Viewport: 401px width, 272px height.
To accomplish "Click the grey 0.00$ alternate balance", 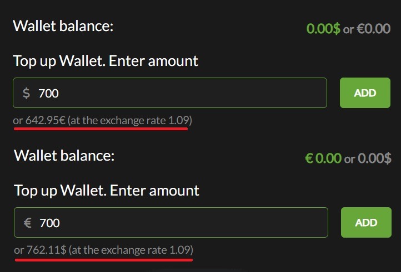I will [374, 158].
